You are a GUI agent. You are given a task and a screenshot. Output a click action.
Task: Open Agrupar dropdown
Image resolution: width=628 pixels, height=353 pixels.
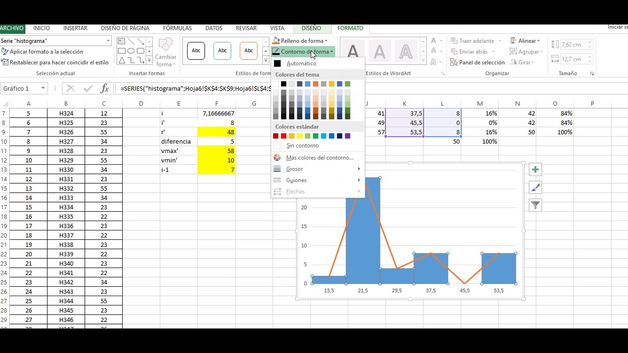tap(526, 51)
